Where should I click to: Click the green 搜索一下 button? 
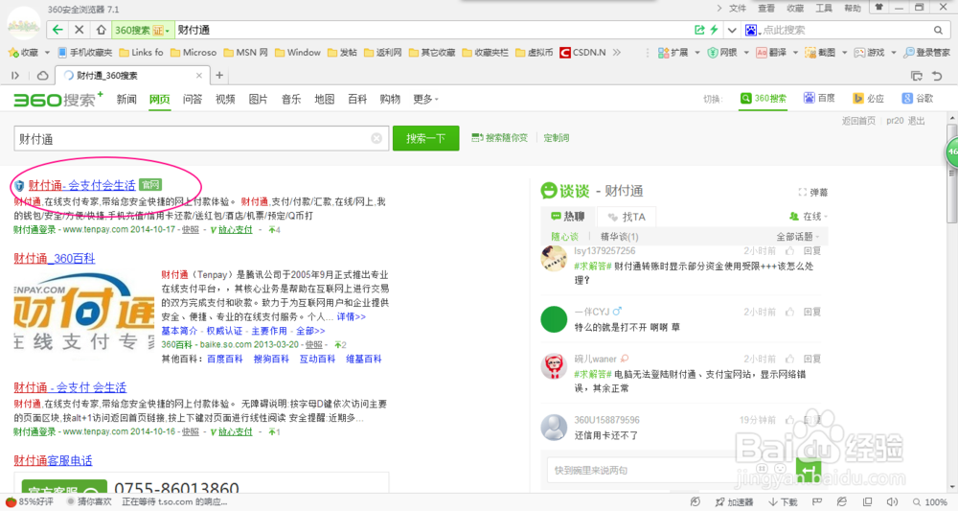[425, 138]
